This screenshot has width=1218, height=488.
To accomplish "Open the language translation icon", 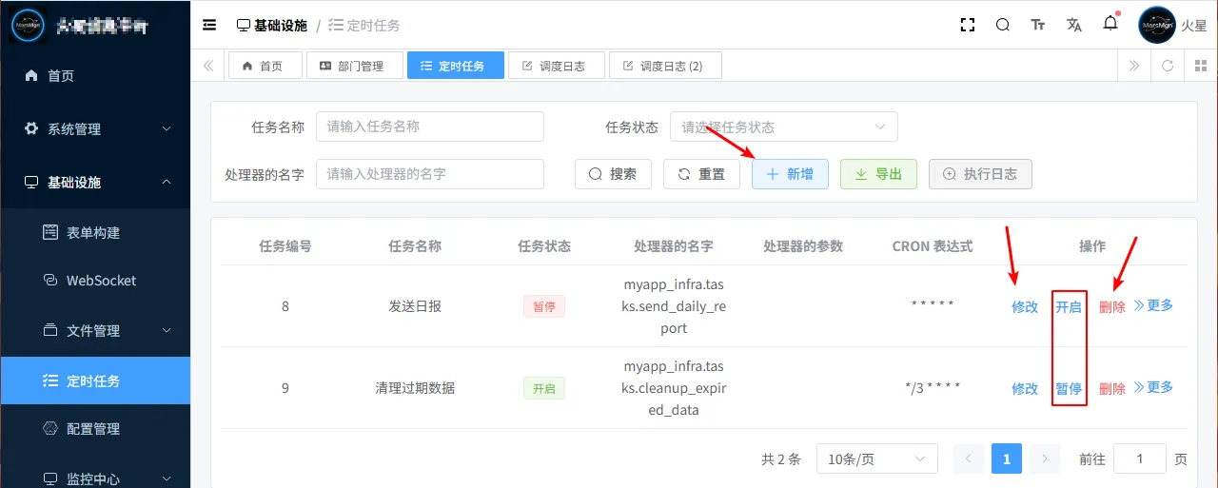I will pos(1074,26).
